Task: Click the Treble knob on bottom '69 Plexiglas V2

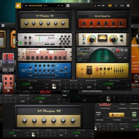Action: (x=54, y=120)
